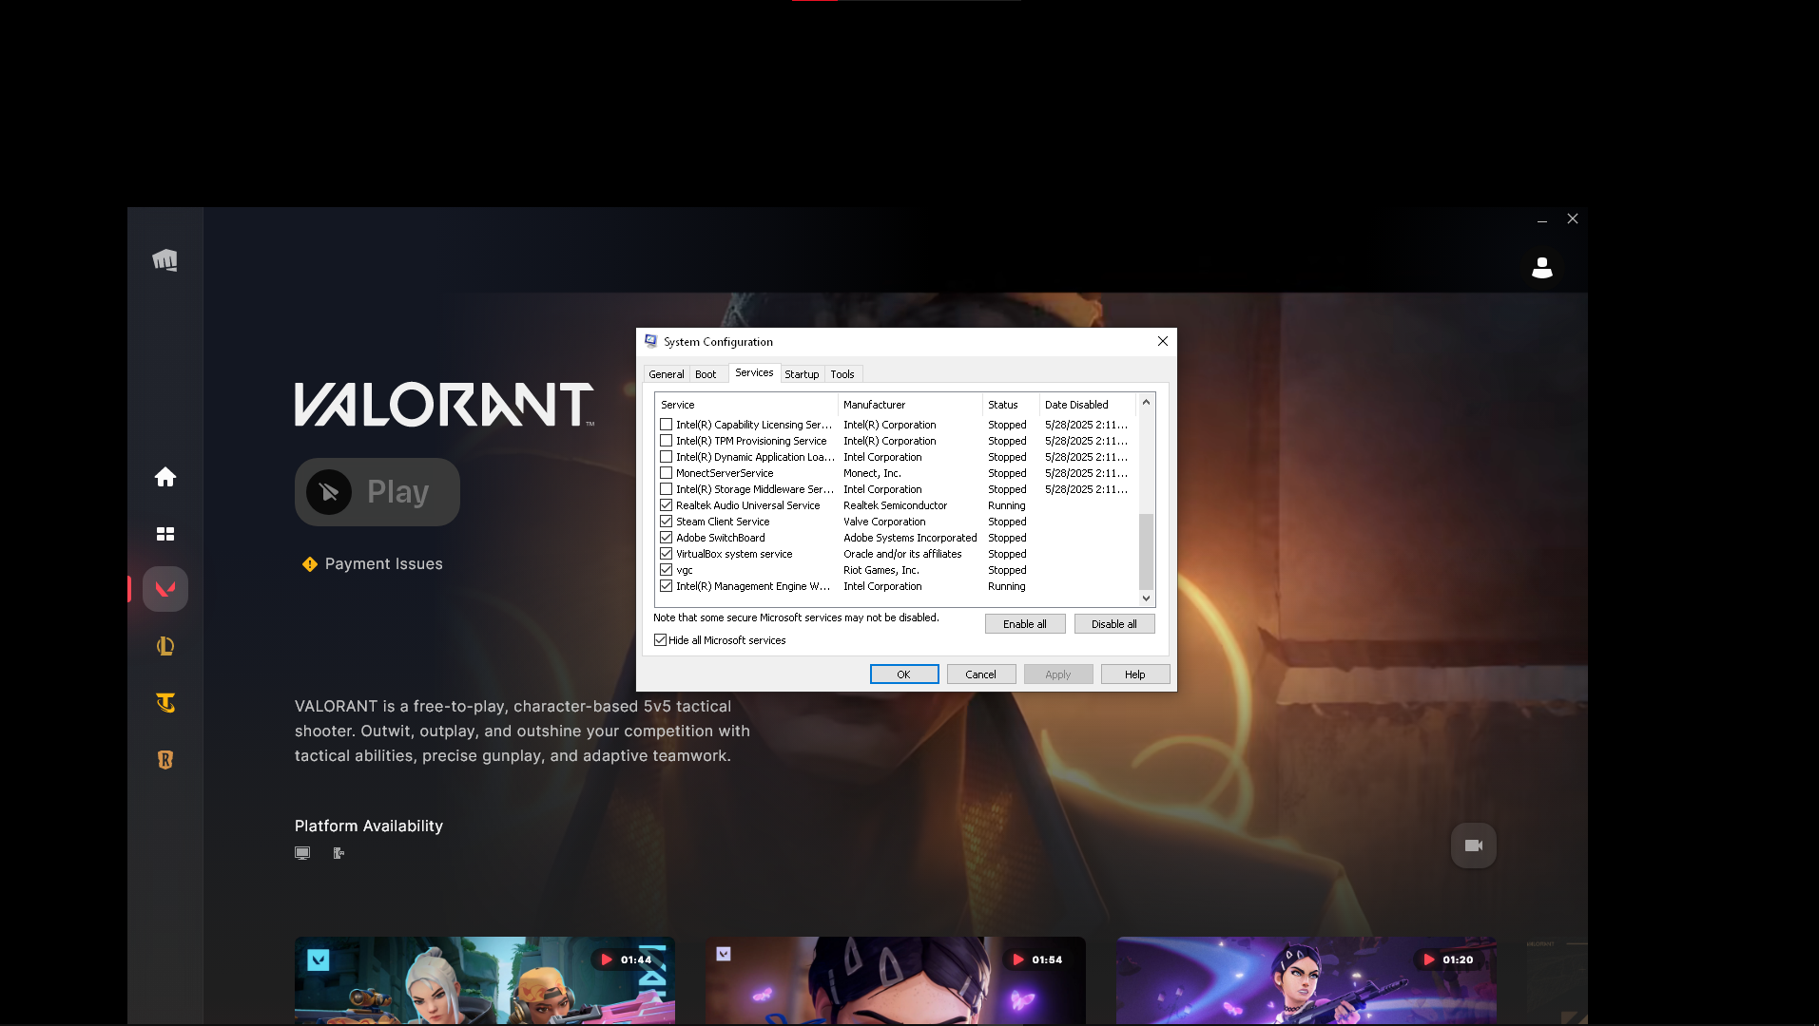Click the video camera floating button
The image size is (1819, 1026).
pyautogui.click(x=1474, y=845)
